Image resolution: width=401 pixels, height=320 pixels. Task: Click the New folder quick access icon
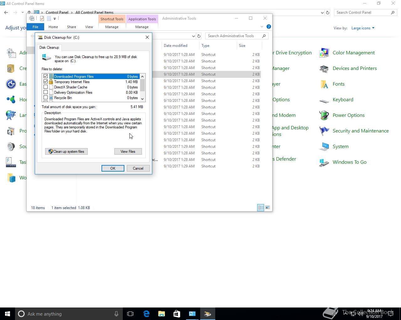pyautogui.click(x=49, y=18)
